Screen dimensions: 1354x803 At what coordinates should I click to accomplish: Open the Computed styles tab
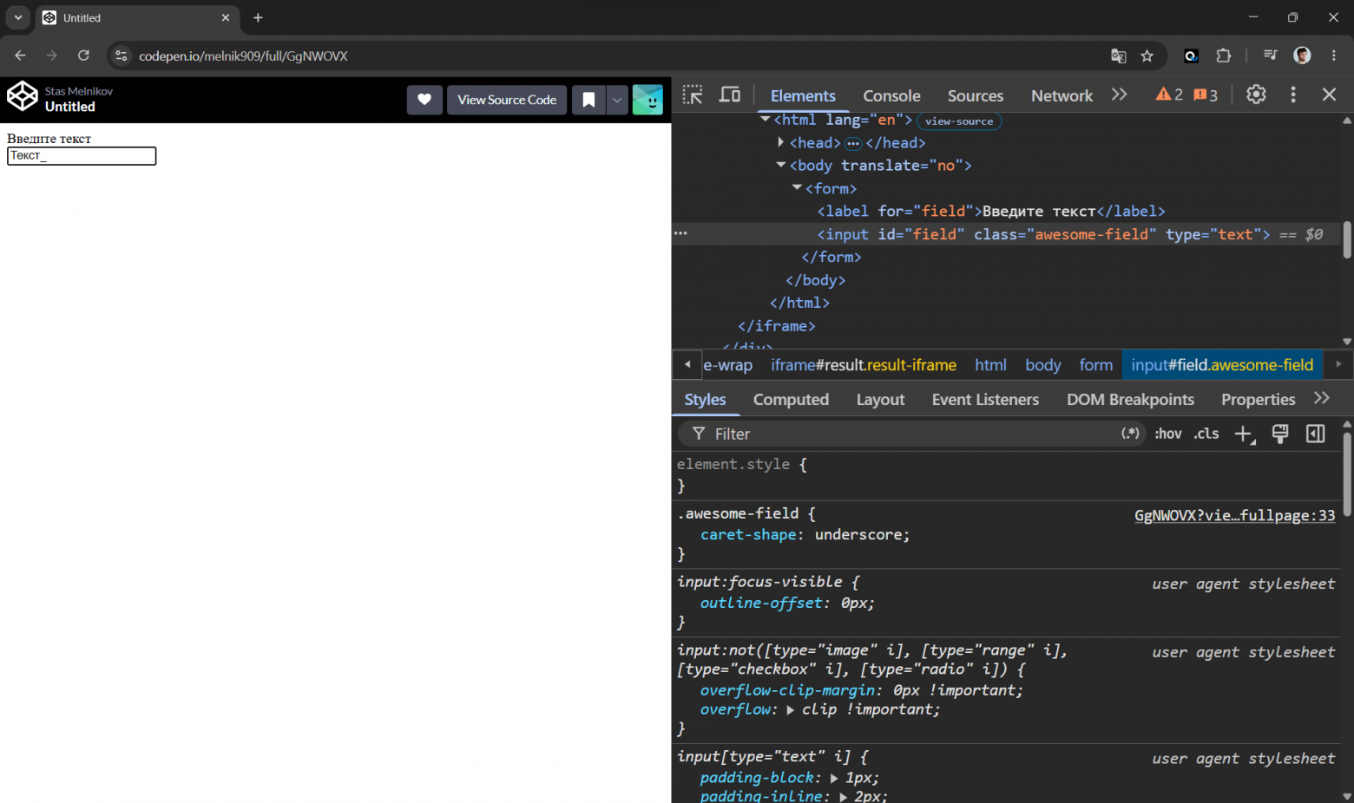coord(791,399)
